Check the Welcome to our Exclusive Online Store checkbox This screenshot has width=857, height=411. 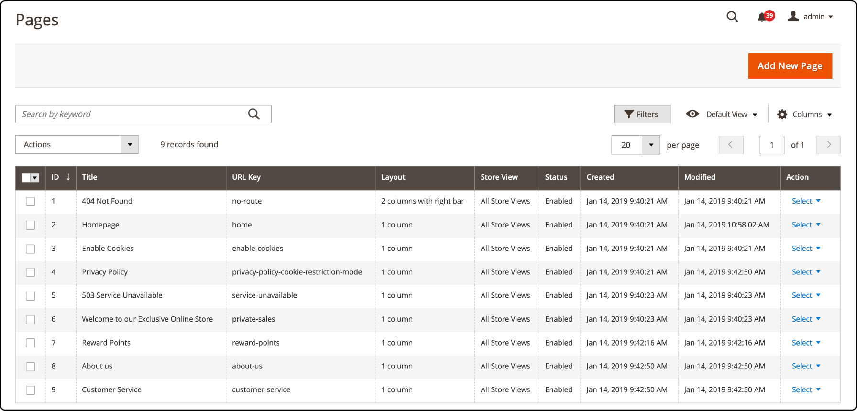coord(31,320)
